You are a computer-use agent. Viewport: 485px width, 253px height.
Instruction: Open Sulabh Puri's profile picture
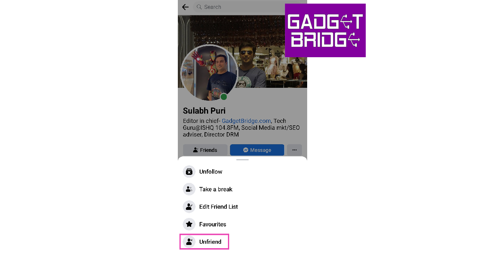pos(209,73)
